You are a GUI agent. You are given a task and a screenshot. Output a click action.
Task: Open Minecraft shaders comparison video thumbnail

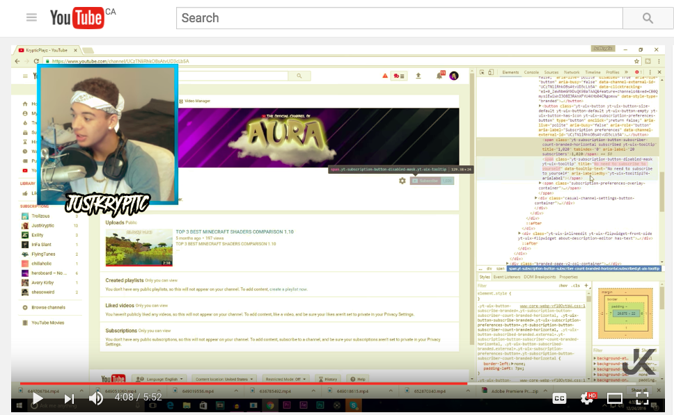pos(139,247)
